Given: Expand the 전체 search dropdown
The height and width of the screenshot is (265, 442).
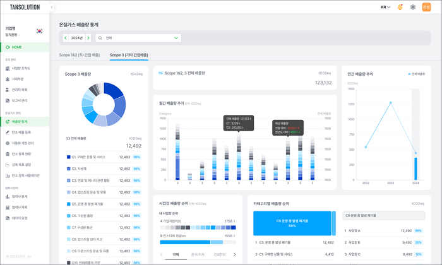Looking at the screenshot, I should 176,38.
